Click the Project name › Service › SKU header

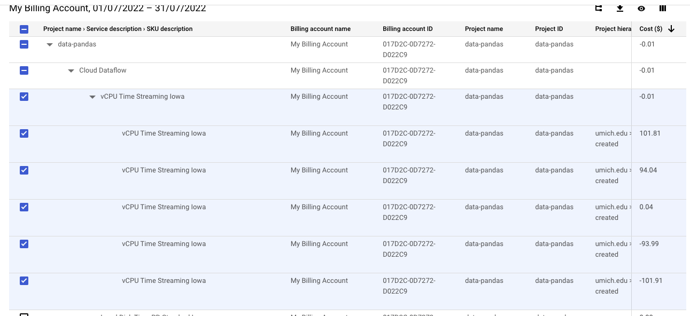[x=118, y=29]
